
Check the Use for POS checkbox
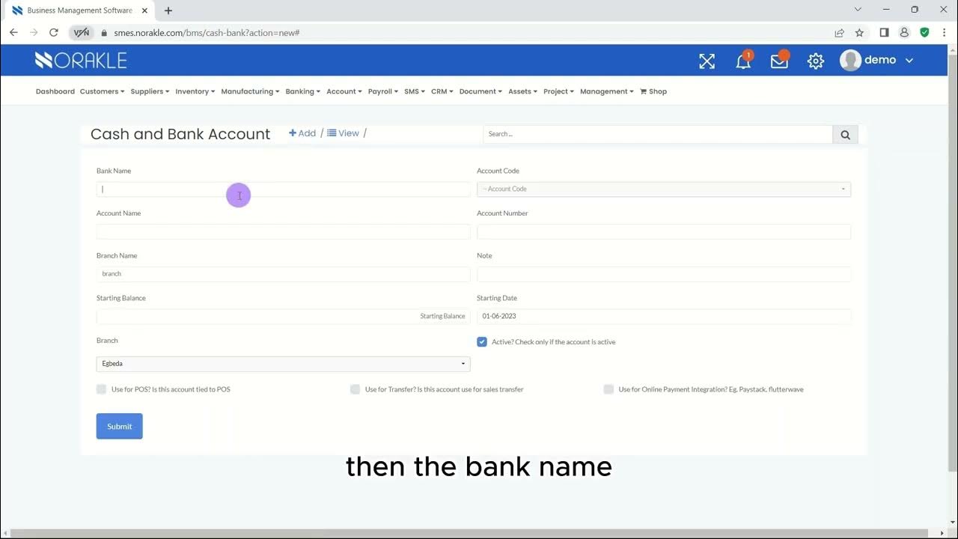[x=101, y=389]
